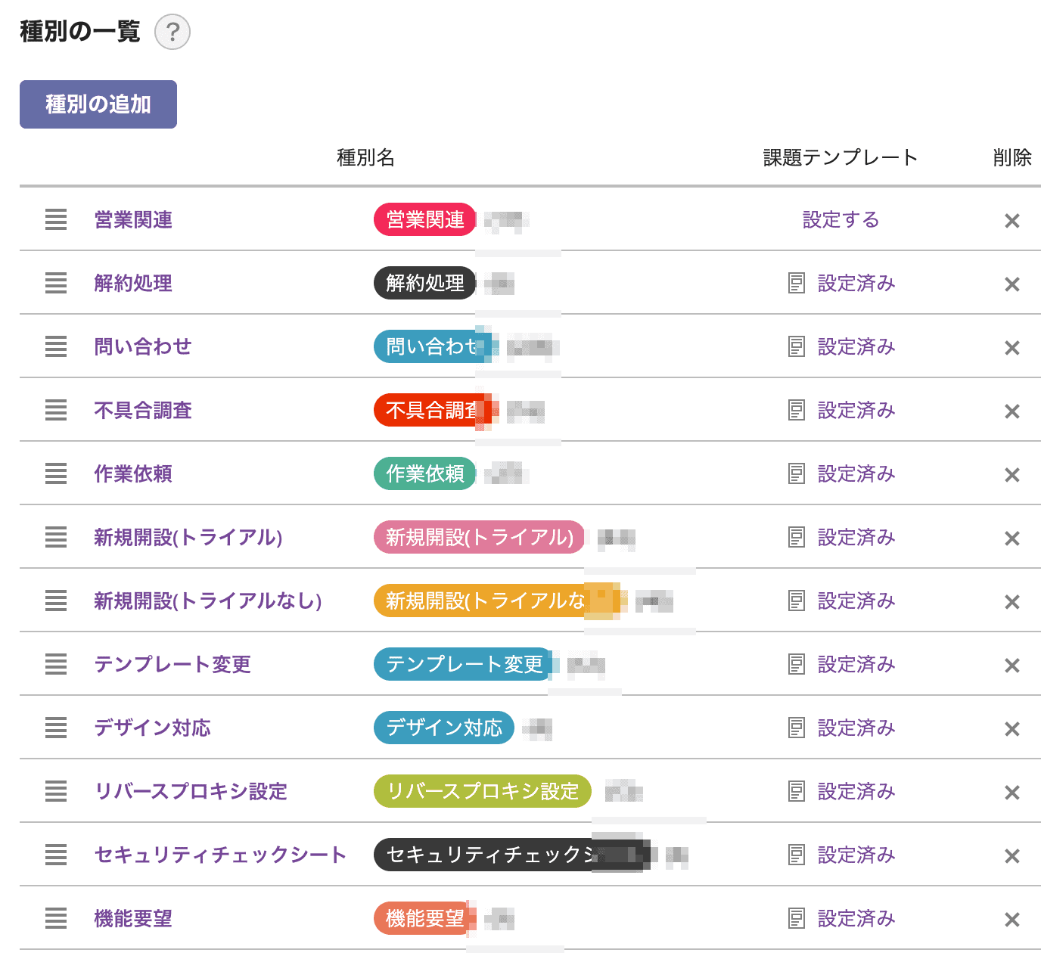Delete the 解約処理 type
The width and height of the screenshot is (1041, 959).
point(1012,284)
